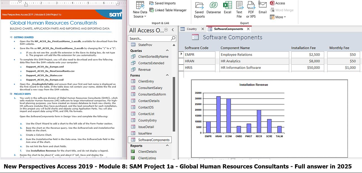Open the Linked Table Manager
Image resolution: width=362 pixels, height=173 pixels.
point(168,10)
